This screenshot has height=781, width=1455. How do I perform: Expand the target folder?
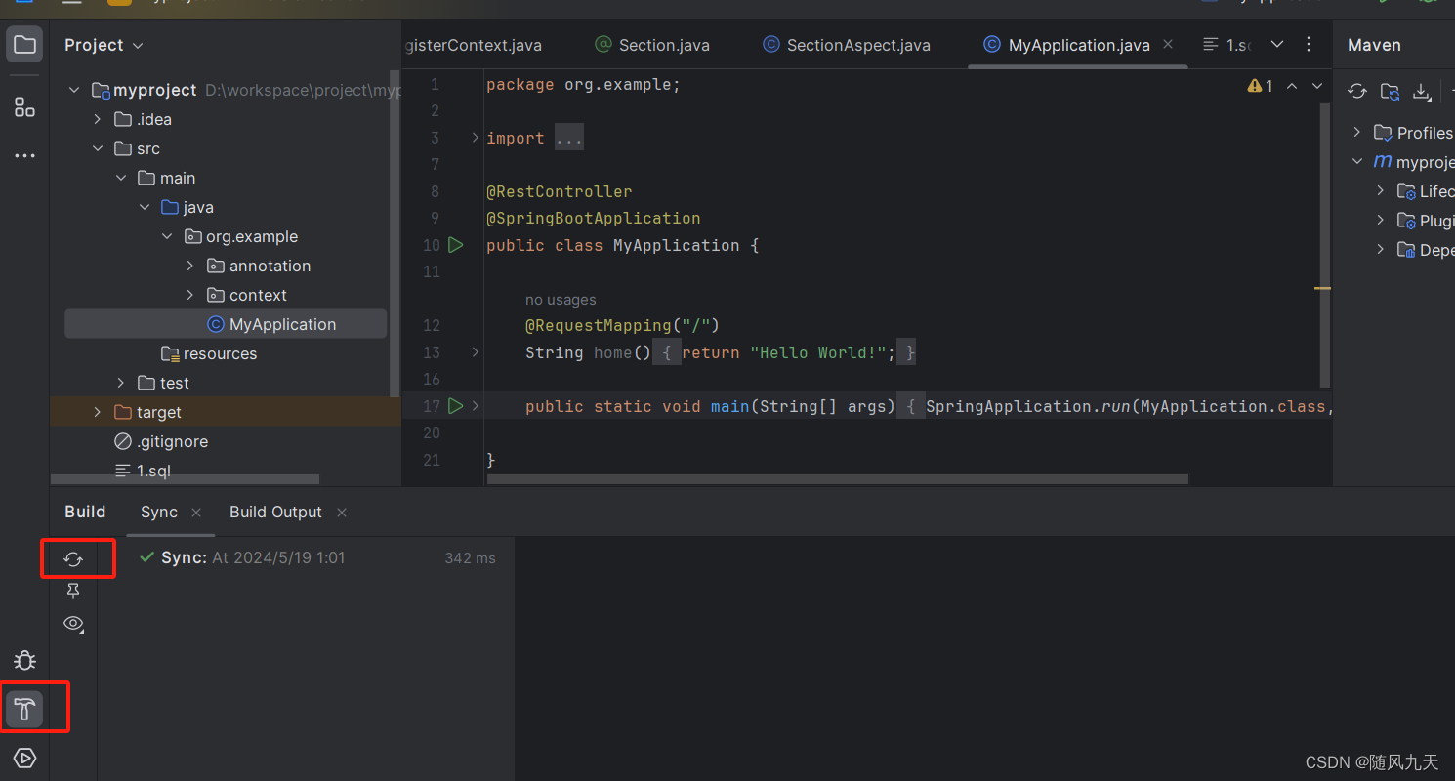click(x=98, y=412)
